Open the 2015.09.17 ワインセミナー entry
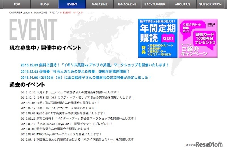This screenshot has height=151, width=227. (x=59, y=108)
